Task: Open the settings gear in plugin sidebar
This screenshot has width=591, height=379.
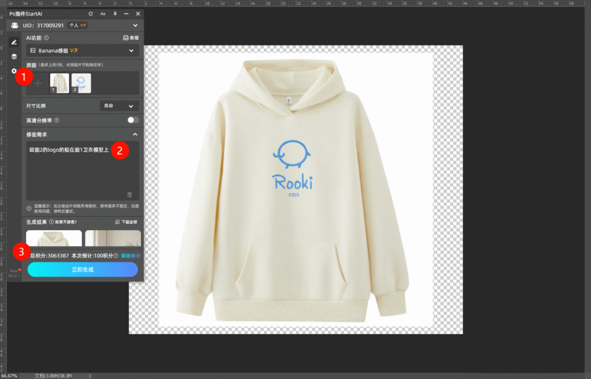Action: click(14, 71)
